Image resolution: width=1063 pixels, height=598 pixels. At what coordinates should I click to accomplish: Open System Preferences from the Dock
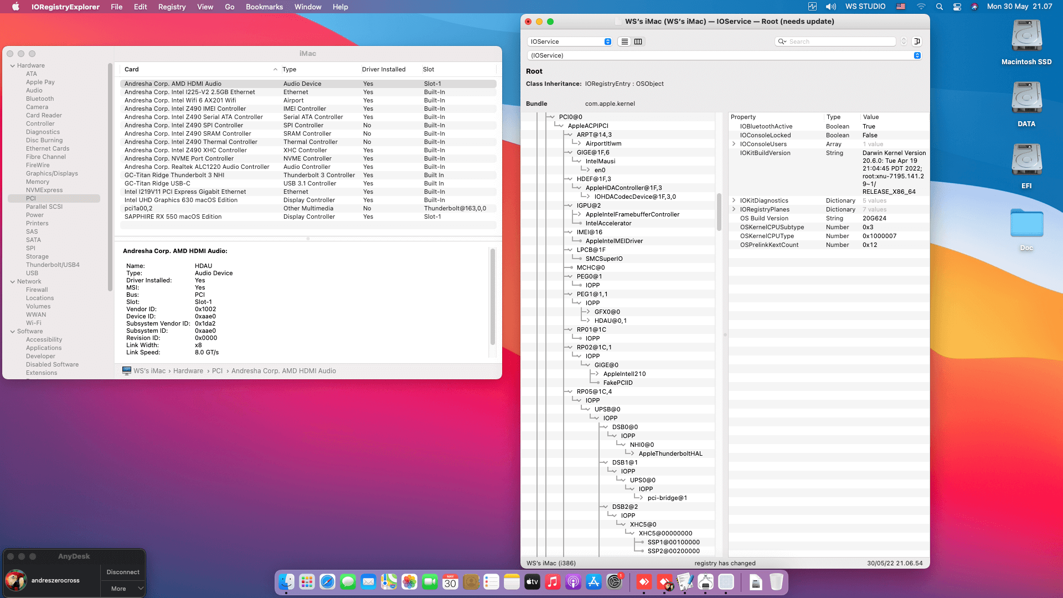(615, 582)
